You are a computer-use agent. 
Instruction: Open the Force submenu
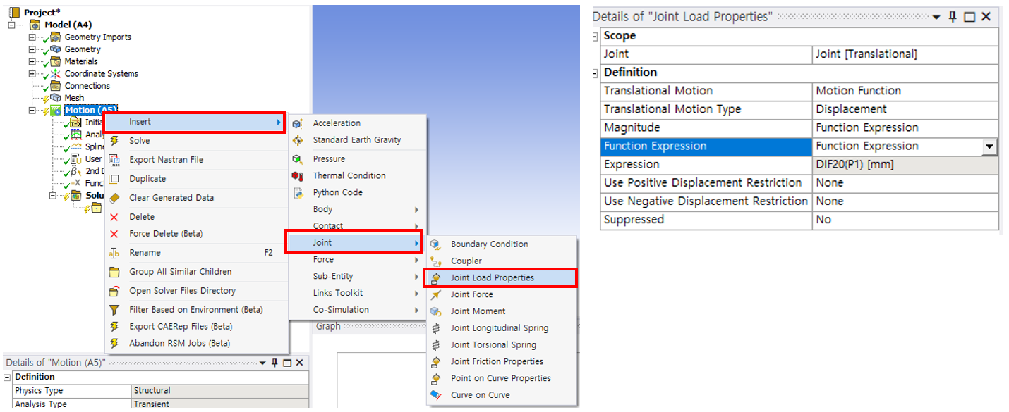[358, 260]
